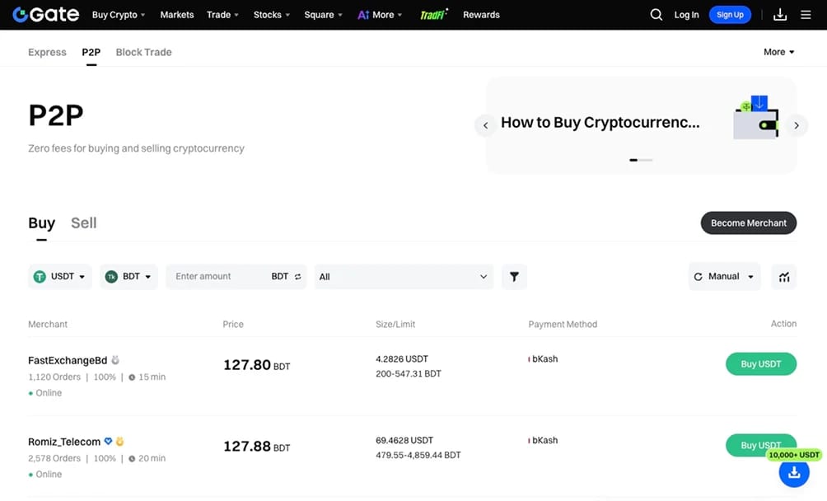The width and height of the screenshot is (827, 501).
Task: Click the Payment Method column header
Action: point(563,325)
